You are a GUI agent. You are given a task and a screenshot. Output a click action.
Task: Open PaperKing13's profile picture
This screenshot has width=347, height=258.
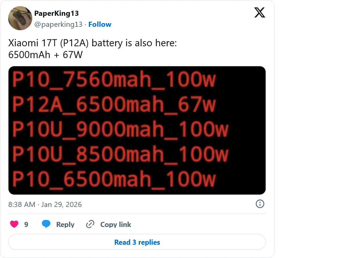tap(20, 18)
